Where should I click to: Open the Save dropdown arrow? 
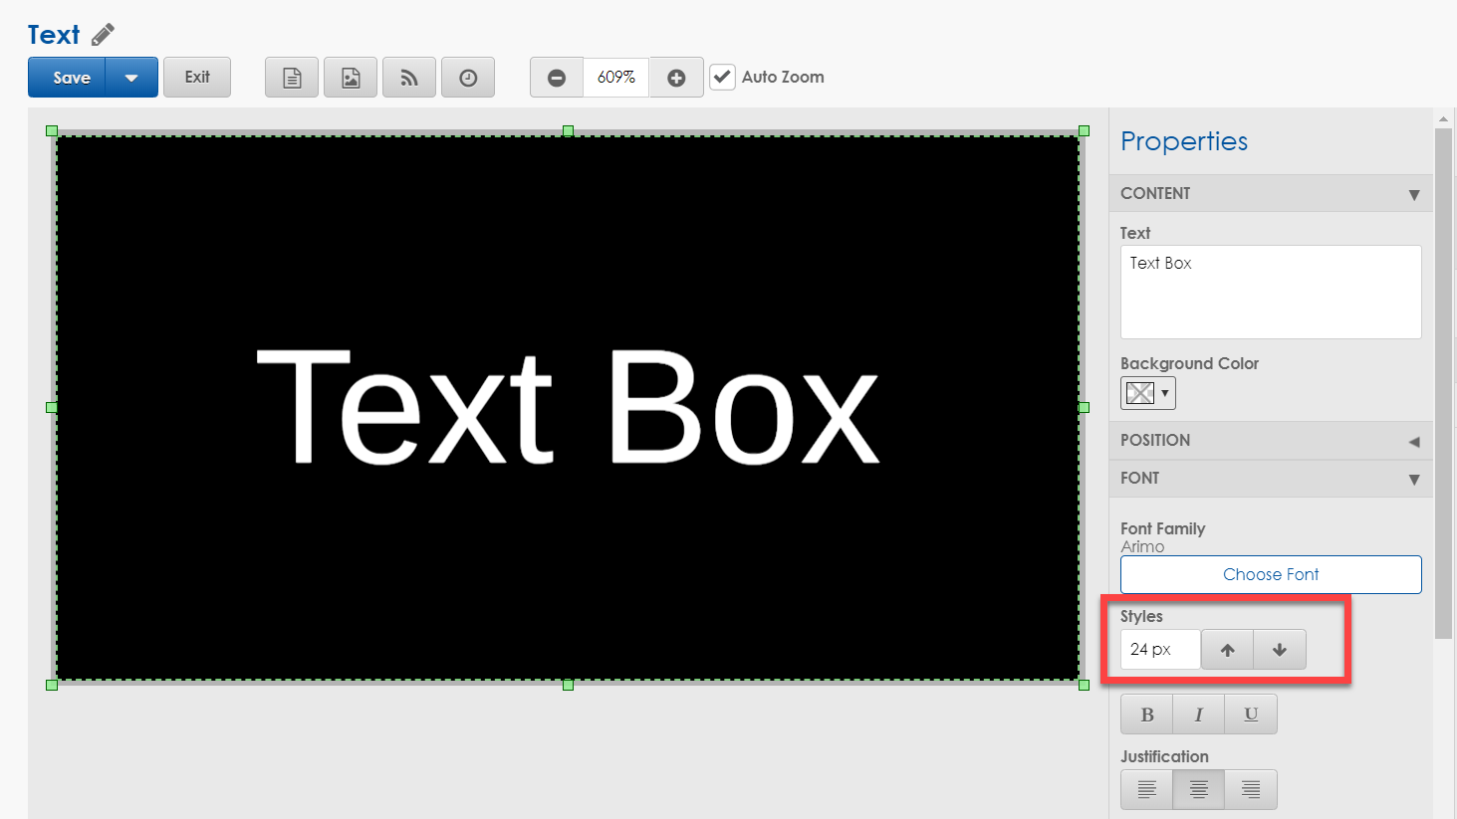click(x=131, y=78)
